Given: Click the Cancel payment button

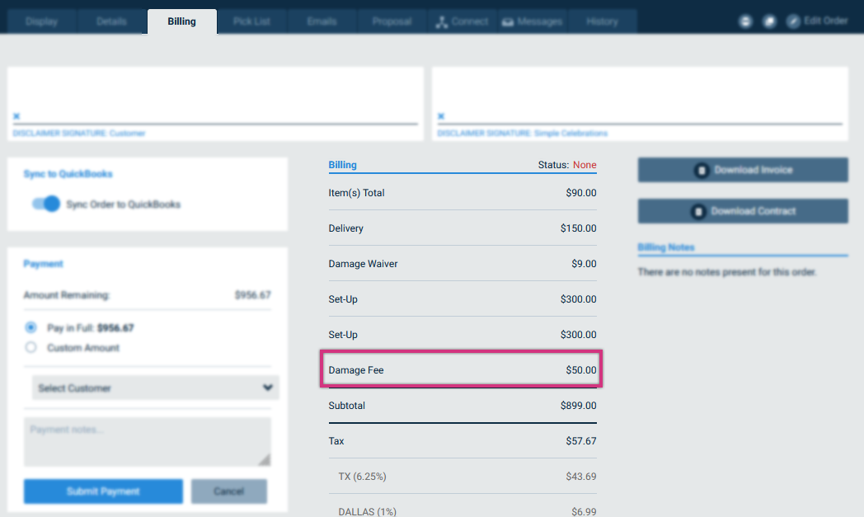Looking at the screenshot, I should click(229, 491).
